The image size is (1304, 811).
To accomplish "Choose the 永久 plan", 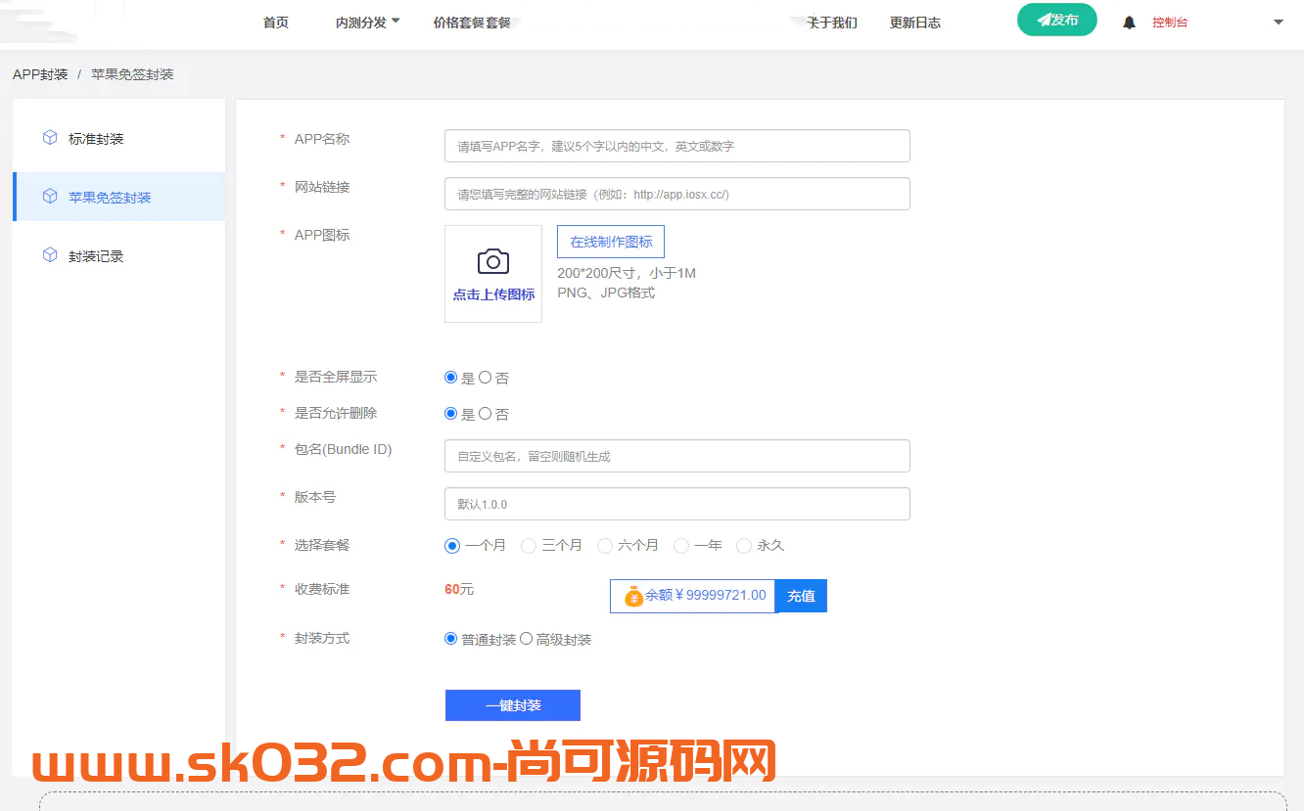I will click(x=744, y=546).
